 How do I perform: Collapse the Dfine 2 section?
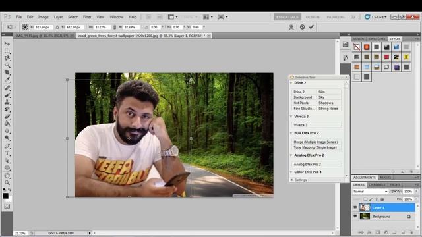[x=291, y=83]
